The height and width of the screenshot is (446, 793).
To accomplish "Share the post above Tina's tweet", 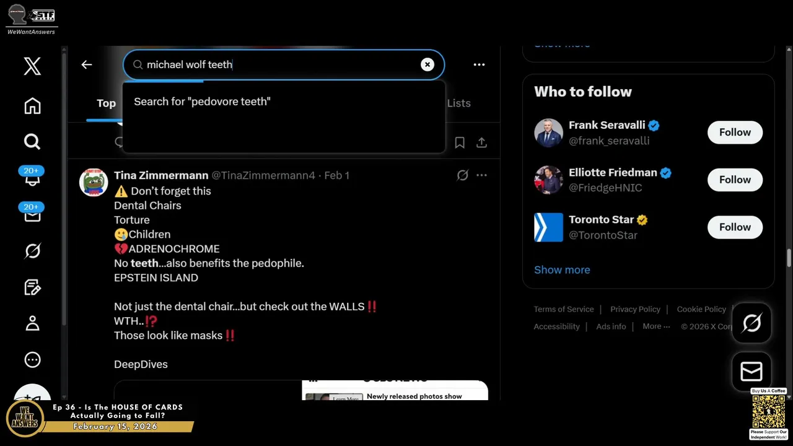I will [481, 142].
